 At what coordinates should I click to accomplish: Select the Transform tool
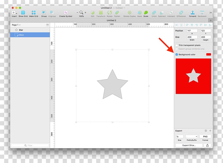[x=101, y=13]
